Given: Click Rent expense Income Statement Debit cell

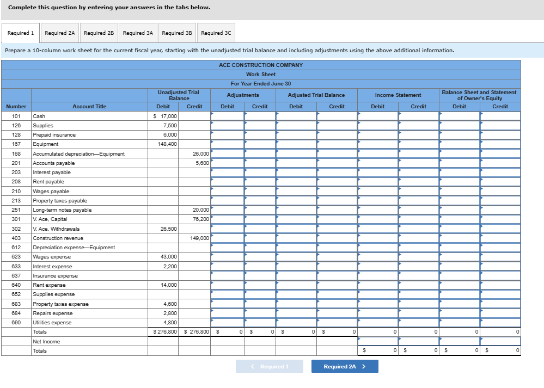Looking at the screenshot, I should 378,285.
